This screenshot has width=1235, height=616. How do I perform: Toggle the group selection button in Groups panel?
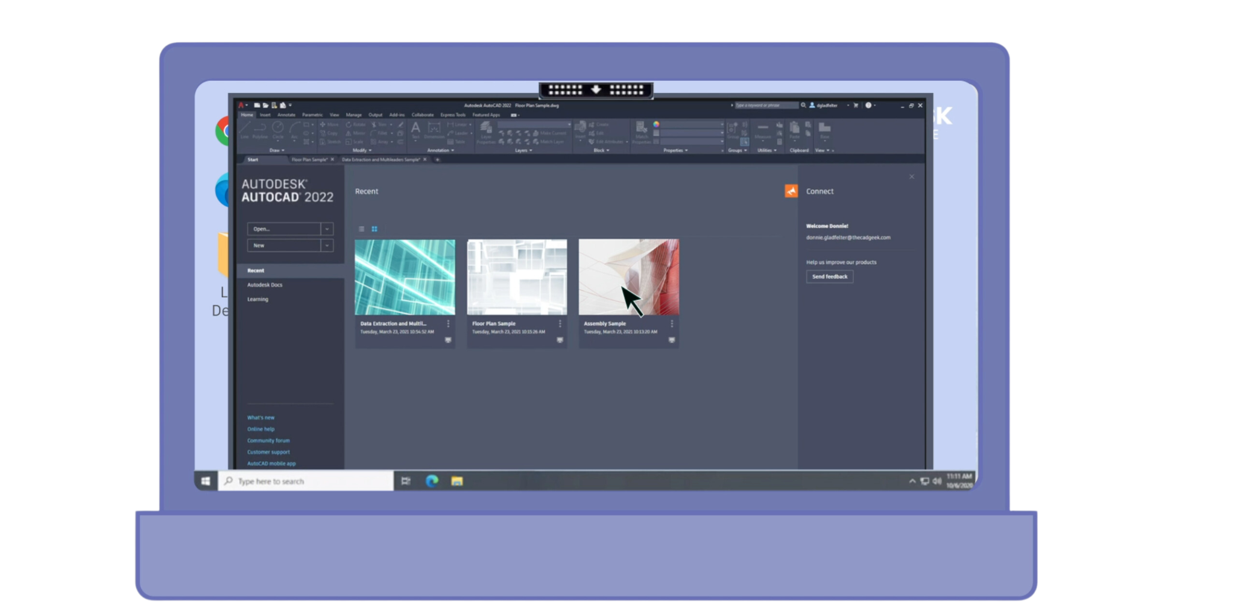745,142
